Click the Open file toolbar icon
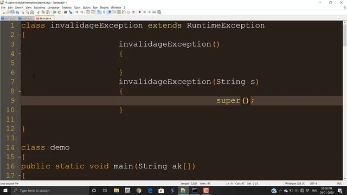 point(8,12)
